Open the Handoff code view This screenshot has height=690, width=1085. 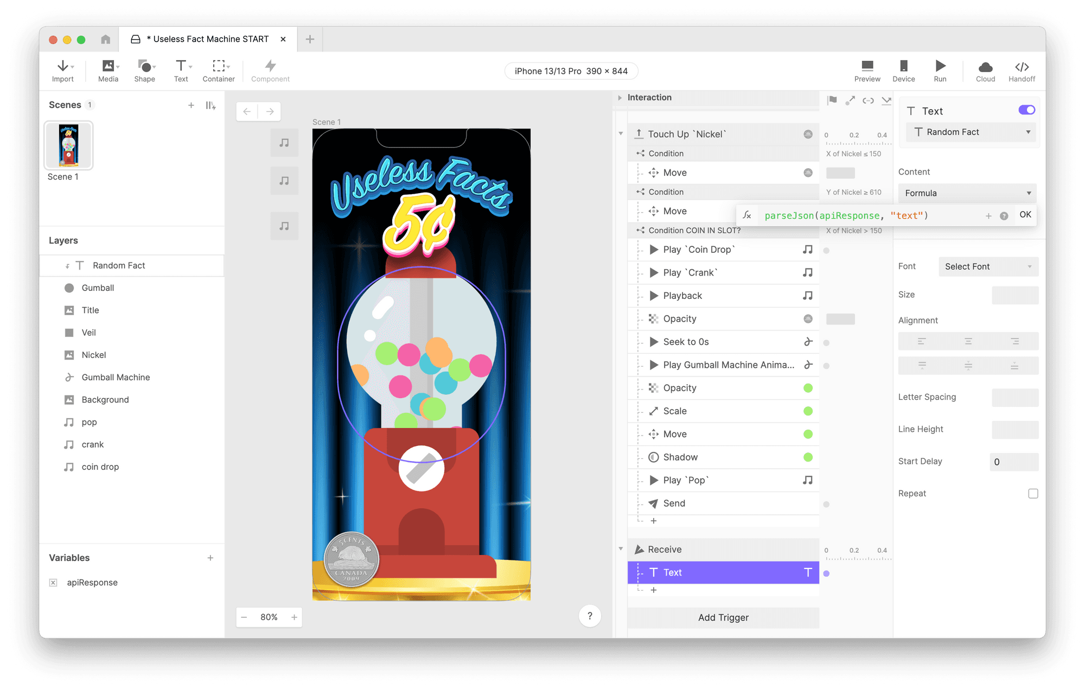pyautogui.click(x=1022, y=71)
